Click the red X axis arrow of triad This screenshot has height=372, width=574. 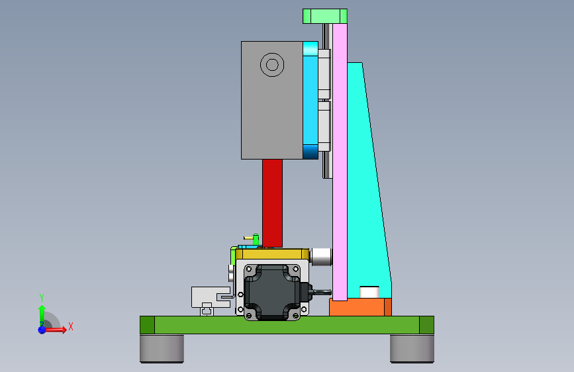point(55,330)
